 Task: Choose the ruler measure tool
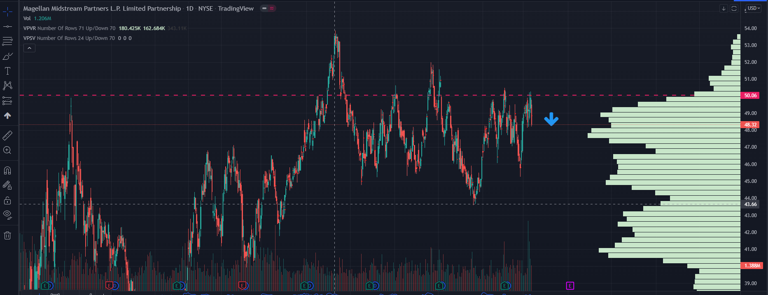(x=7, y=135)
